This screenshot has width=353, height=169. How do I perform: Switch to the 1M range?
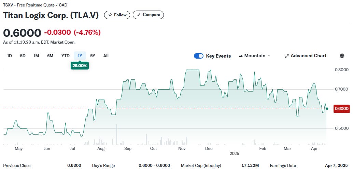pyautogui.click(x=36, y=56)
